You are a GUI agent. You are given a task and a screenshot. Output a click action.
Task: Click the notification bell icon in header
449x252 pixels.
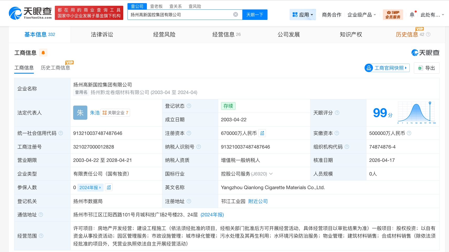click(x=412, y=15)
